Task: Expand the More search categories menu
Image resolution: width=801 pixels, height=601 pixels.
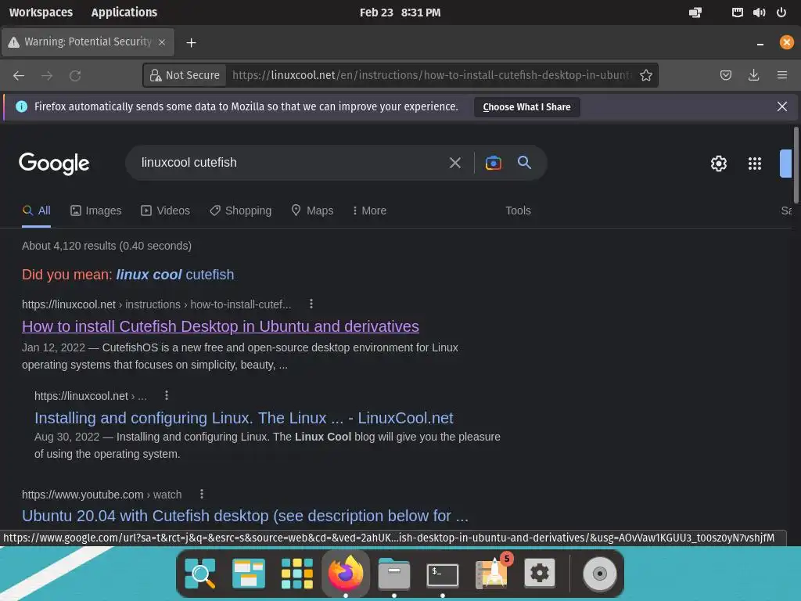Action: coord(369,211)
